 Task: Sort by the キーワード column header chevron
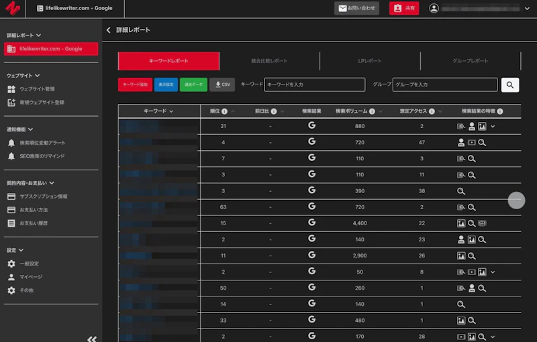pos(171,111)
